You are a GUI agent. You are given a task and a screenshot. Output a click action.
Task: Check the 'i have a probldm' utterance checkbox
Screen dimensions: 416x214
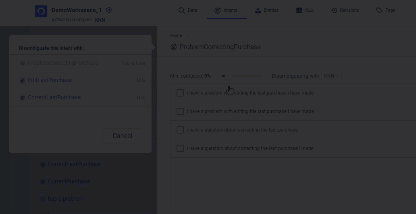point(180,93)
